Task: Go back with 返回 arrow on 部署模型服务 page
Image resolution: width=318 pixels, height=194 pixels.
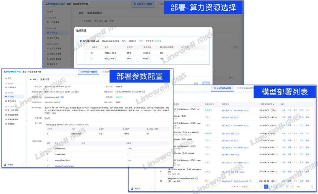Action: 79,13
